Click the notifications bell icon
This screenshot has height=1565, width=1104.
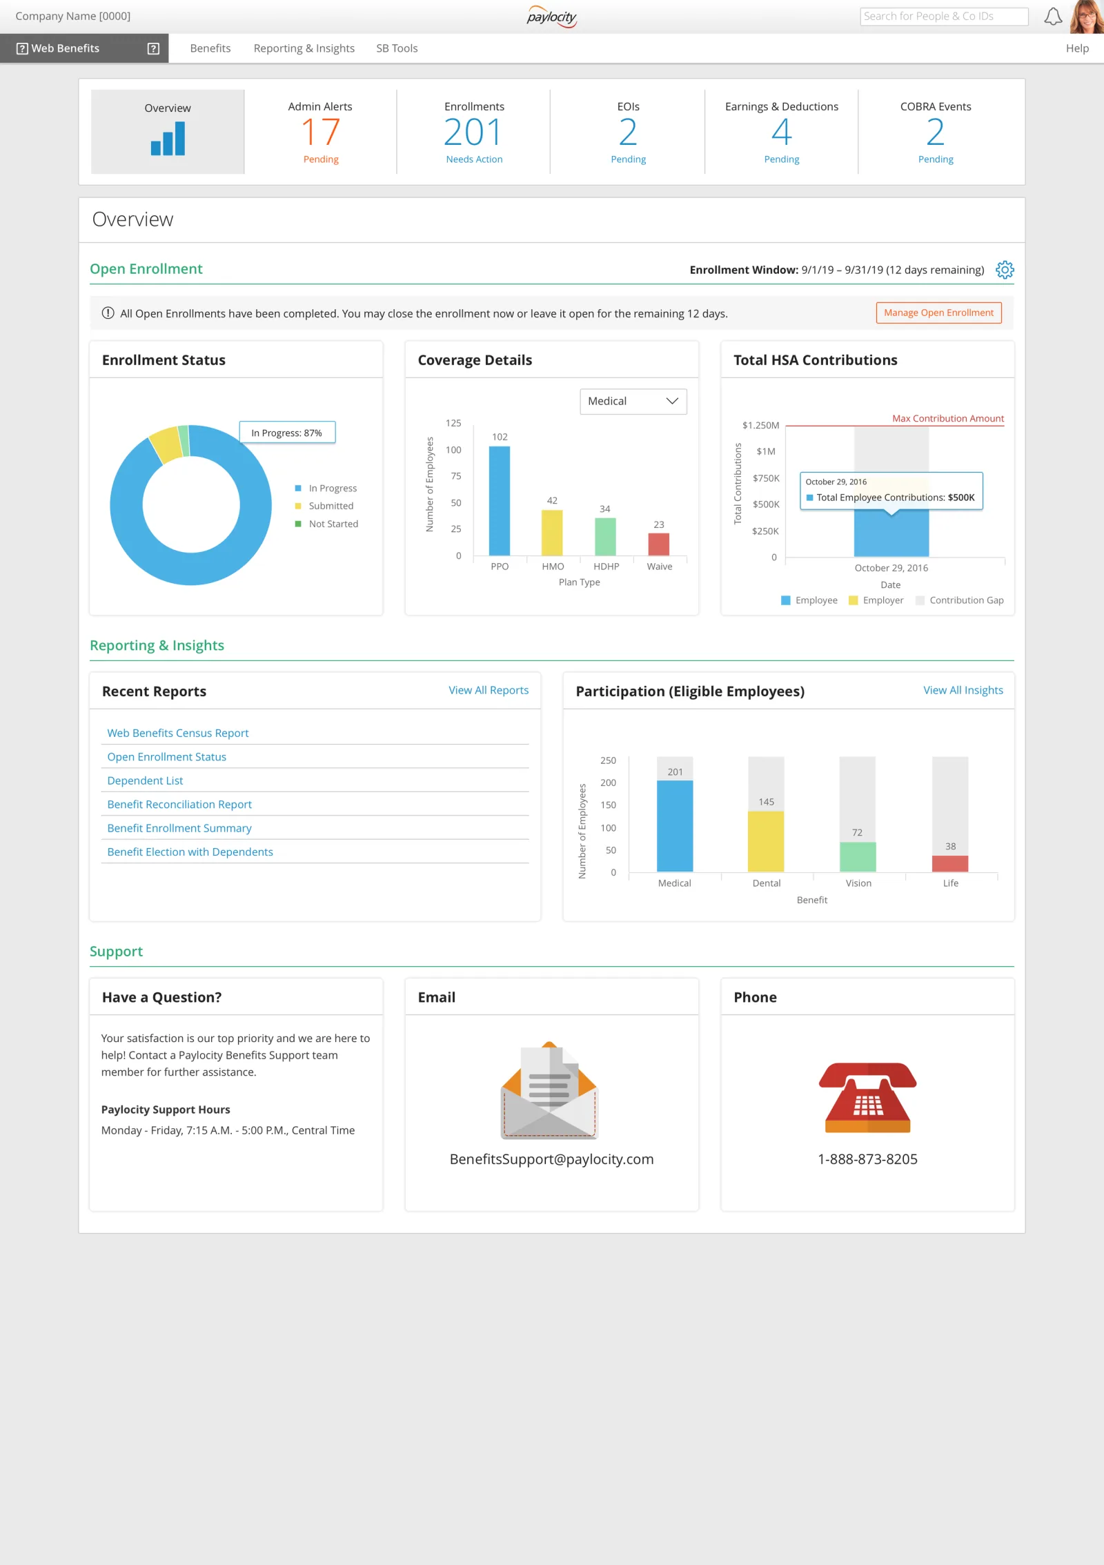[x=1053, y=17]
